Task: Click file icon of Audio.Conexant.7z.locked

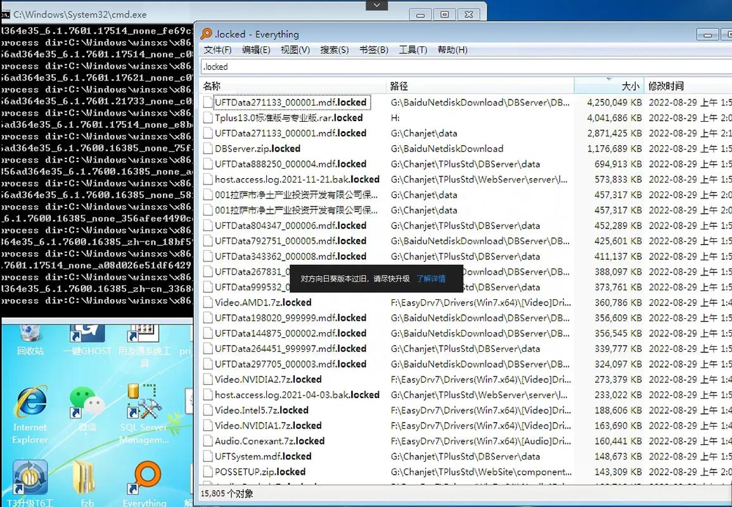Action: click(208, 441)
